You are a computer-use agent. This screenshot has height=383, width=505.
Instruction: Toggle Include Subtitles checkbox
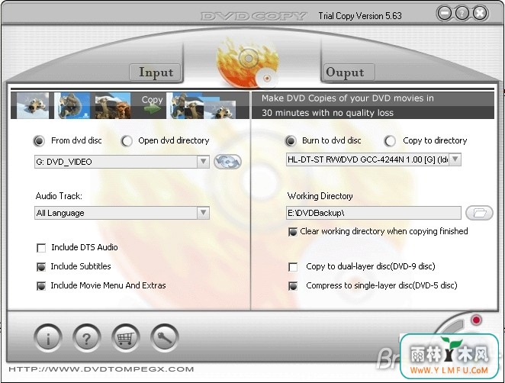tap(41, 267)
